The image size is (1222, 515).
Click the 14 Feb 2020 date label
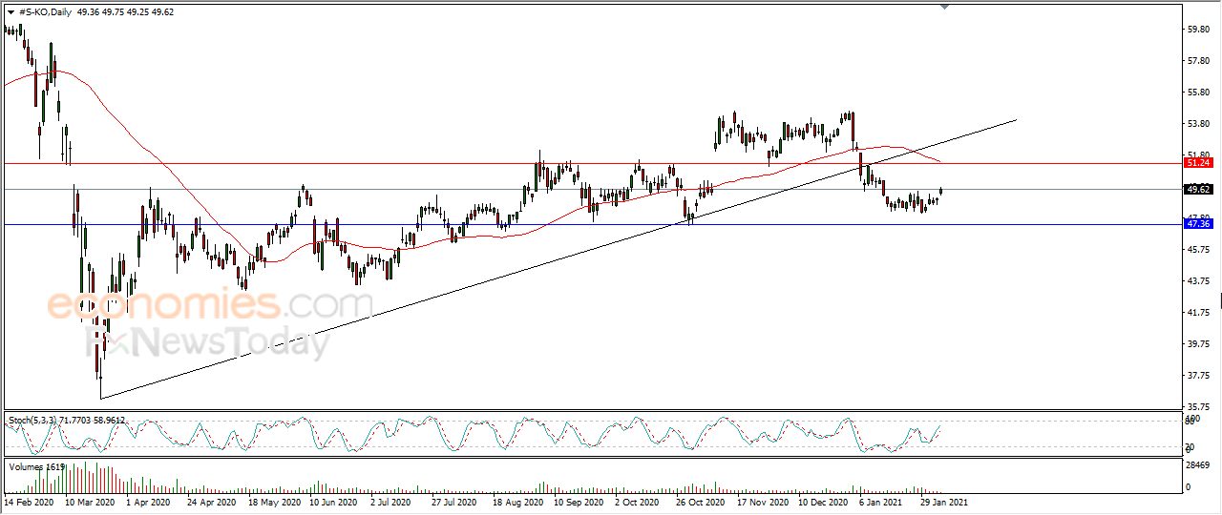pos(29,501)
